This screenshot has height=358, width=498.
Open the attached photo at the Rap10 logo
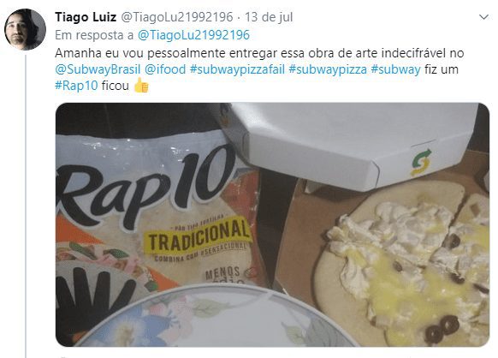(146, 188)
